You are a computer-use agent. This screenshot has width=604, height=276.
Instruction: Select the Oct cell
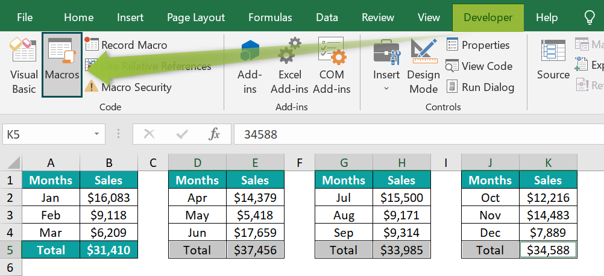(490, 198)
